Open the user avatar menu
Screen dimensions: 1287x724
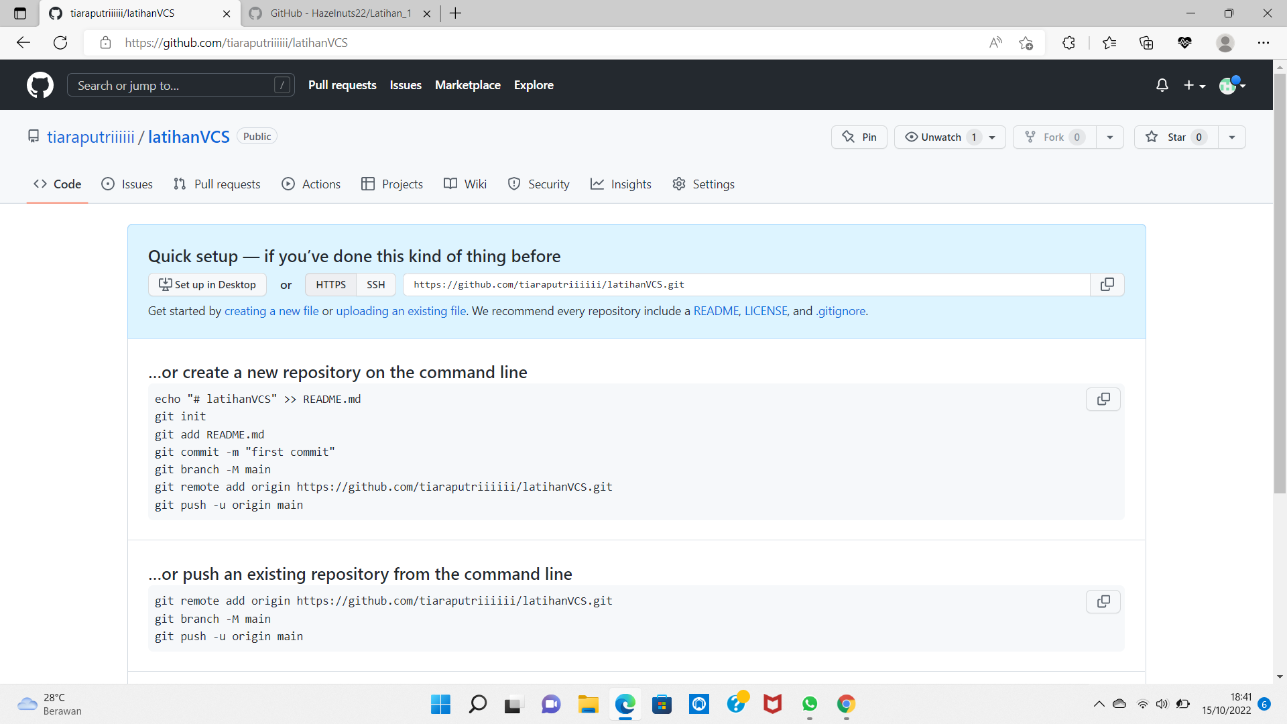pos(1232,85)
